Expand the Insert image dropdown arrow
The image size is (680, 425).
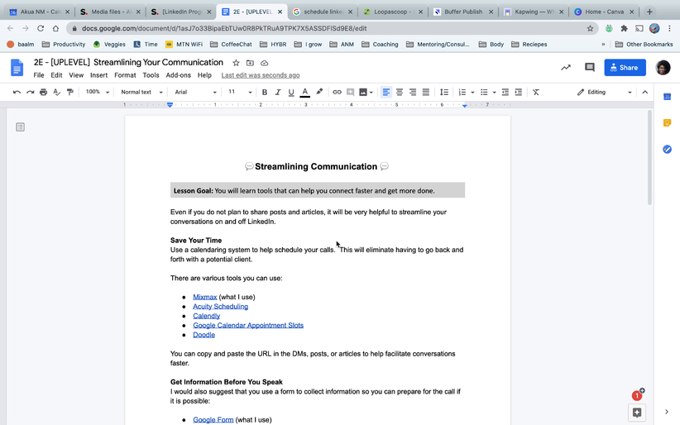coord(371,93)
